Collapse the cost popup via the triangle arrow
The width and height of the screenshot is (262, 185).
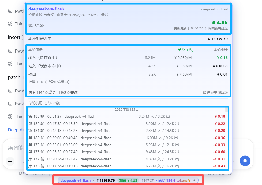coord(194,180)
